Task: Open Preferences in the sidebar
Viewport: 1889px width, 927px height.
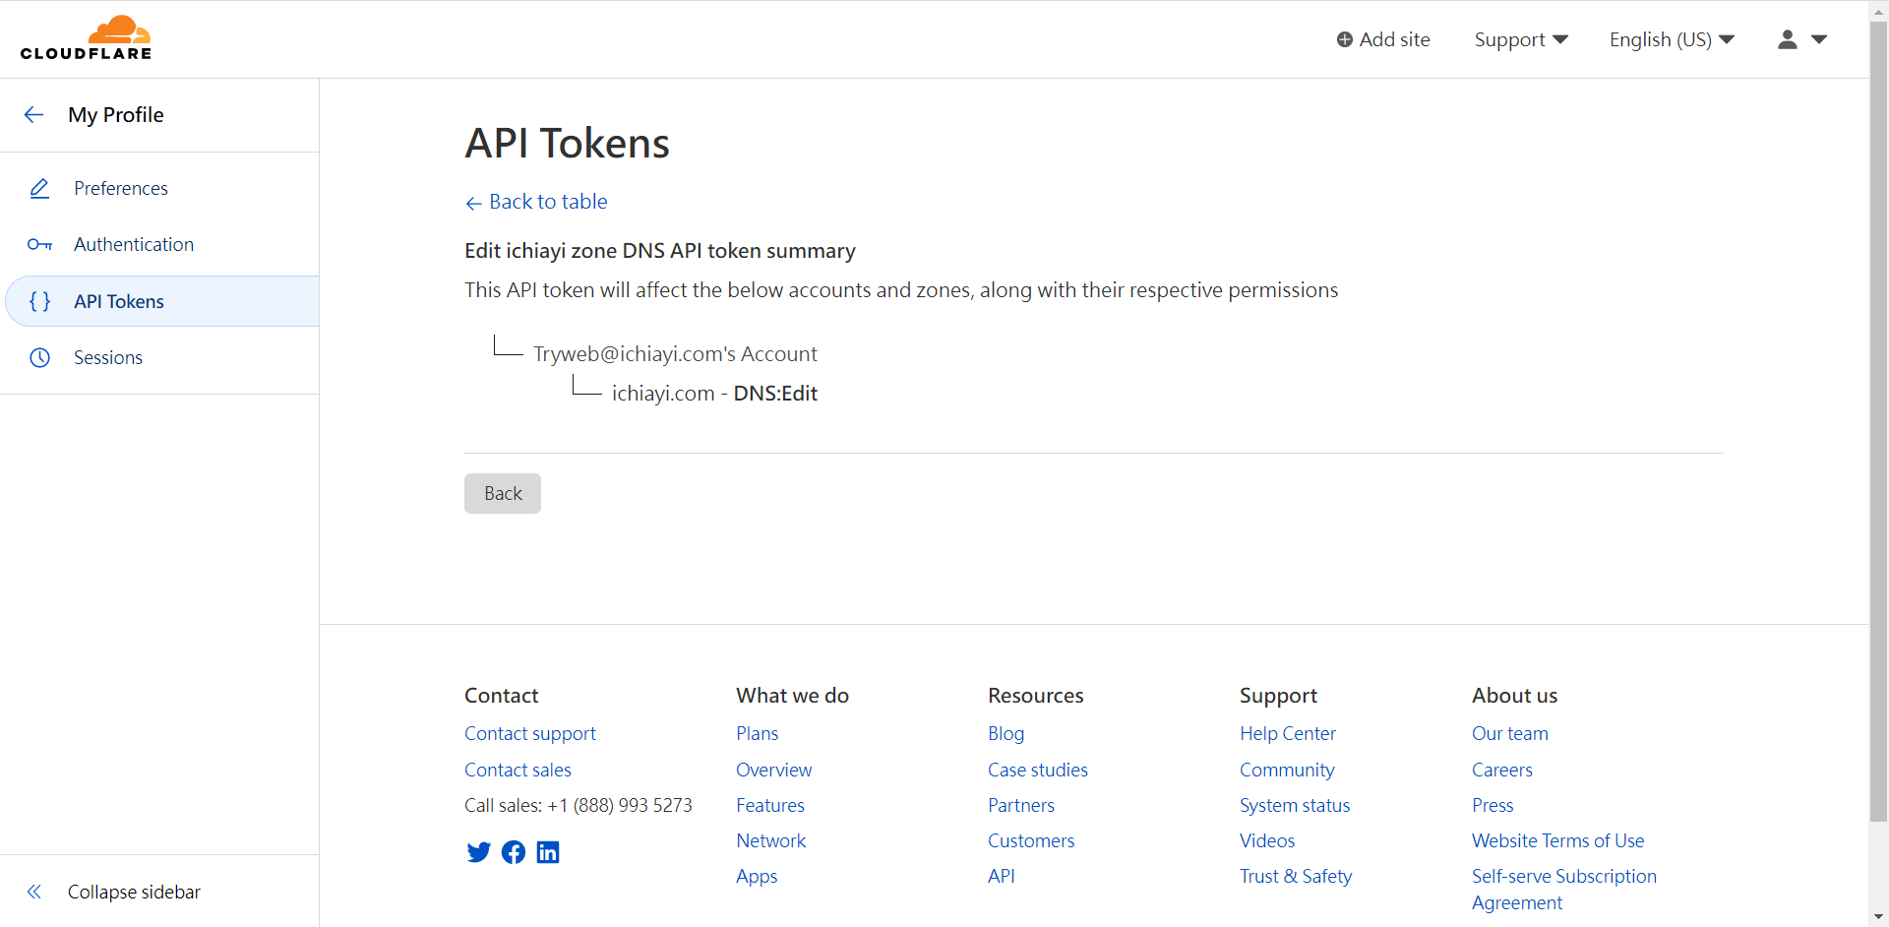Action: coord(121,188)
